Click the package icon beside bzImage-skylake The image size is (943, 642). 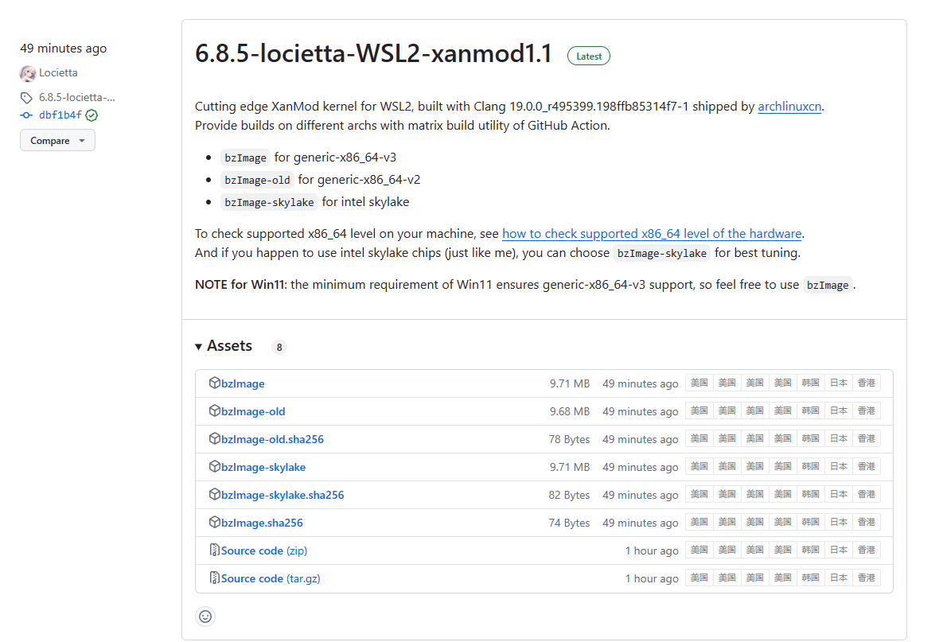point(215,466)
